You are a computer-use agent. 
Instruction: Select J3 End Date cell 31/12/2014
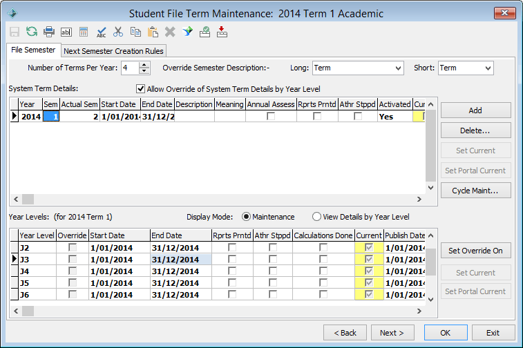[x=180, y=260]
